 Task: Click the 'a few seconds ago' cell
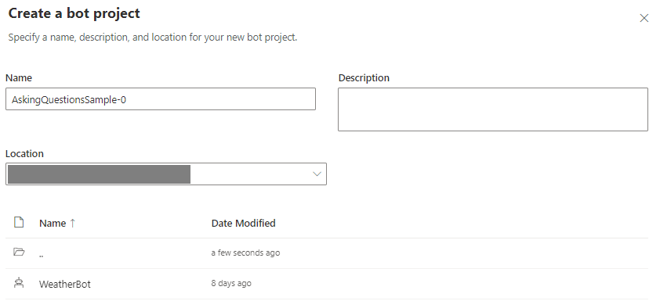[245, 253]
